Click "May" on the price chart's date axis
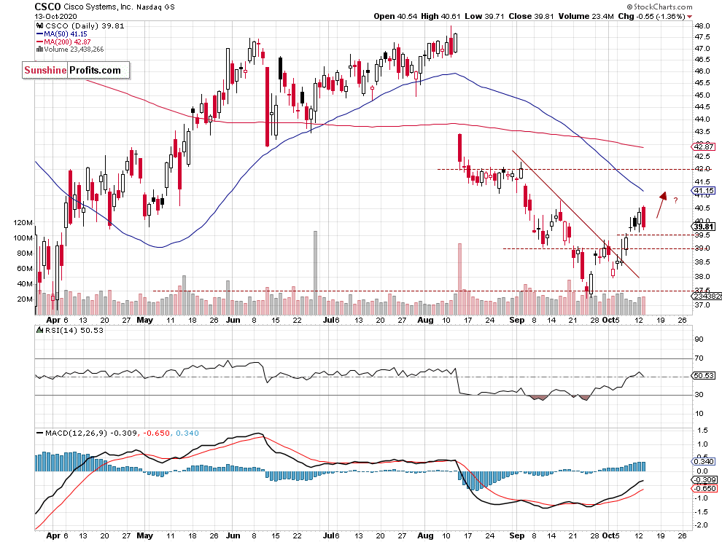 click(145, 320)
